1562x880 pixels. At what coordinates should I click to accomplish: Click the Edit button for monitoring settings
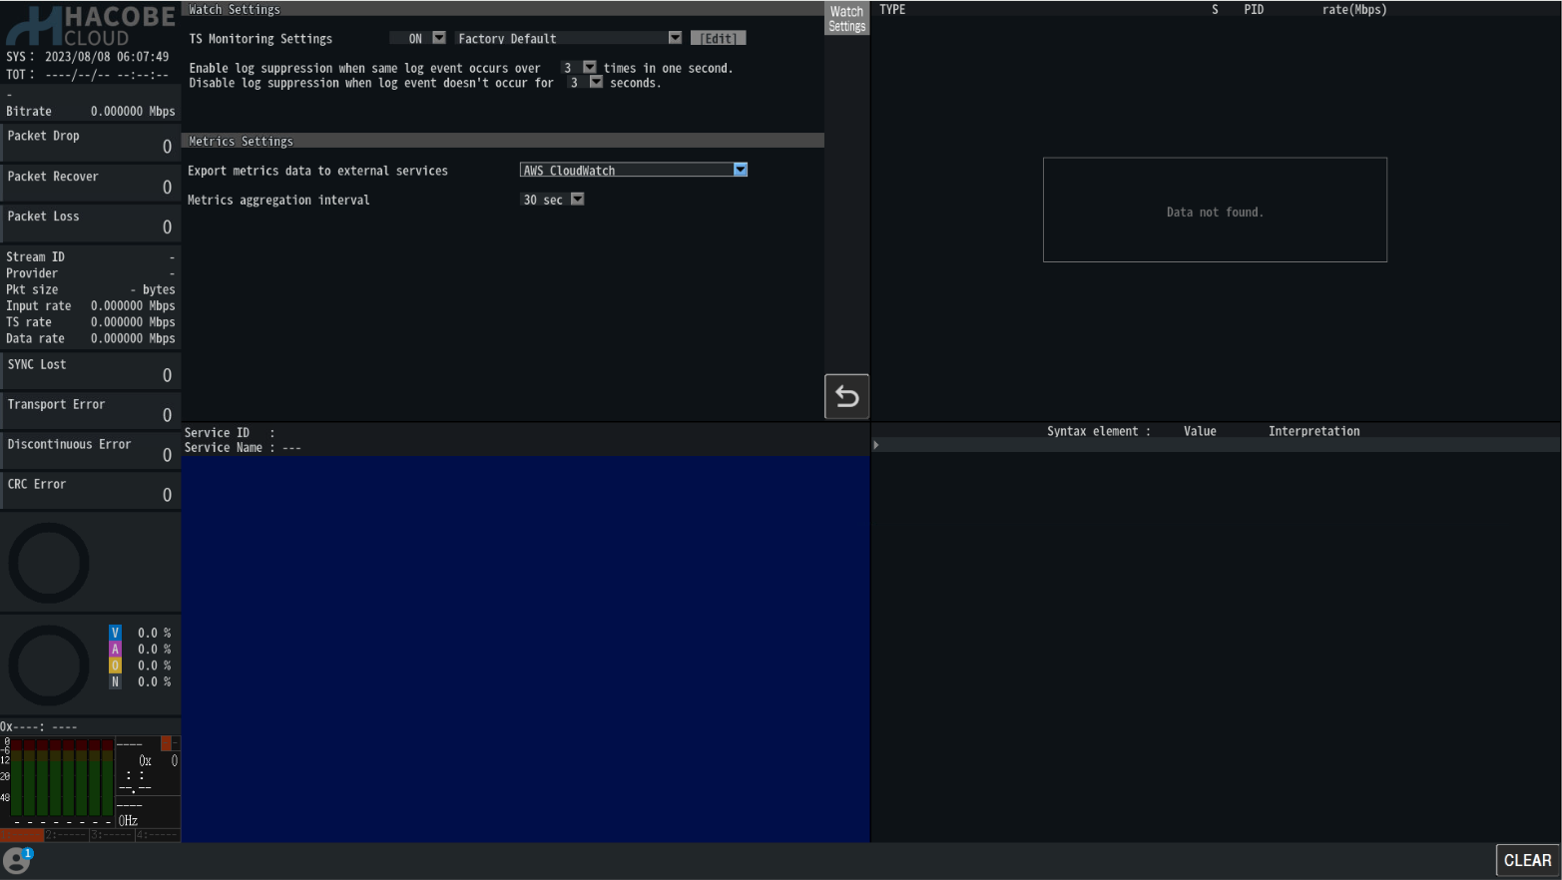coord(718,38)
